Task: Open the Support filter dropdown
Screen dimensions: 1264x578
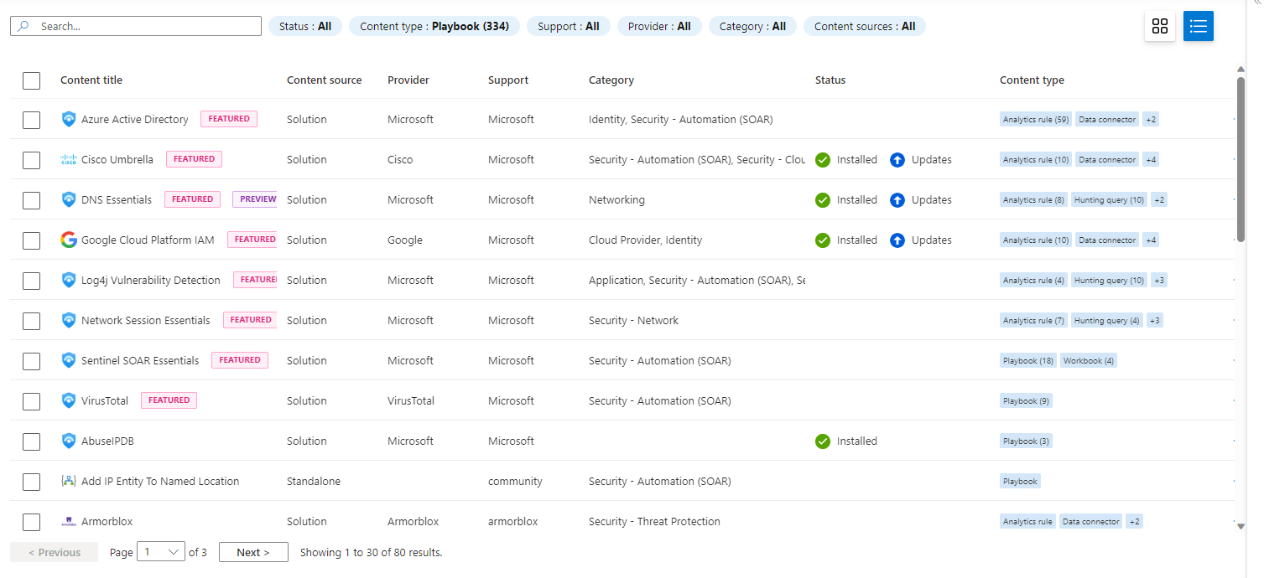Action: pyautogui.click(x=569, y=26)
